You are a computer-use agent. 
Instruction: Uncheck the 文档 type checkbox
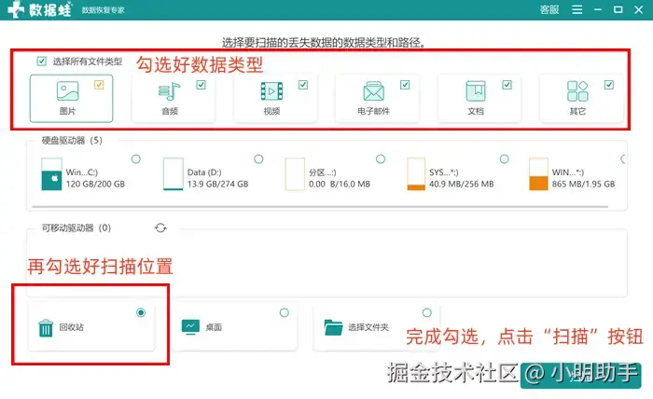tap(507, 85)
